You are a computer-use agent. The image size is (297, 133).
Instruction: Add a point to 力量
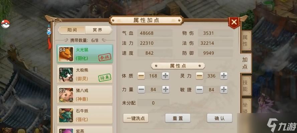pyautogui.click(x=166, y=89)
